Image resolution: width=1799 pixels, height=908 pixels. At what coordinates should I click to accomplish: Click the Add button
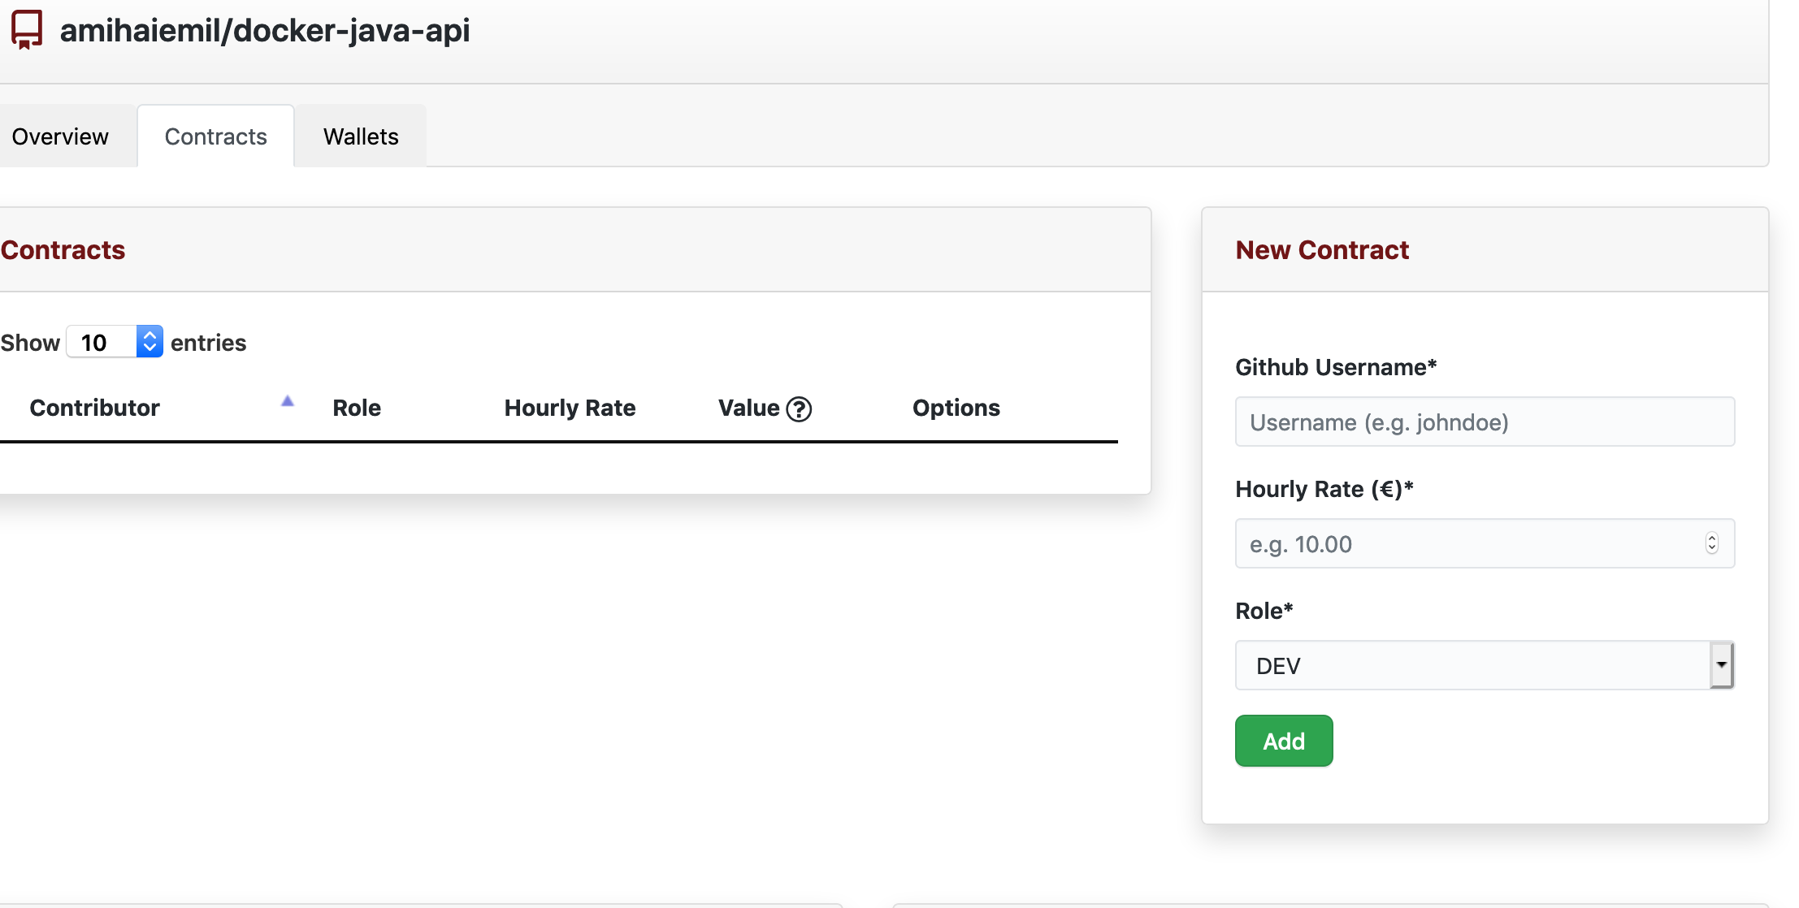1283,740
